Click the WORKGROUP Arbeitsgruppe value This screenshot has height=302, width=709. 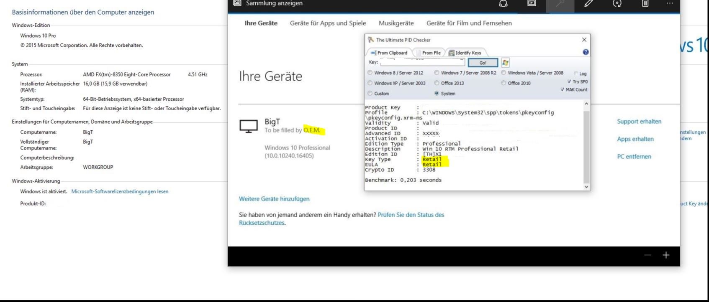click(x=98, y=167)
